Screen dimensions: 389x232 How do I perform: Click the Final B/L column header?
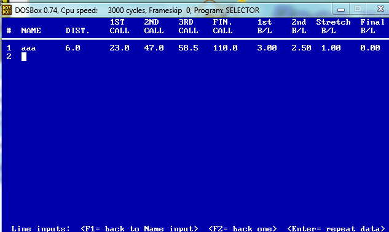point(372,26)
